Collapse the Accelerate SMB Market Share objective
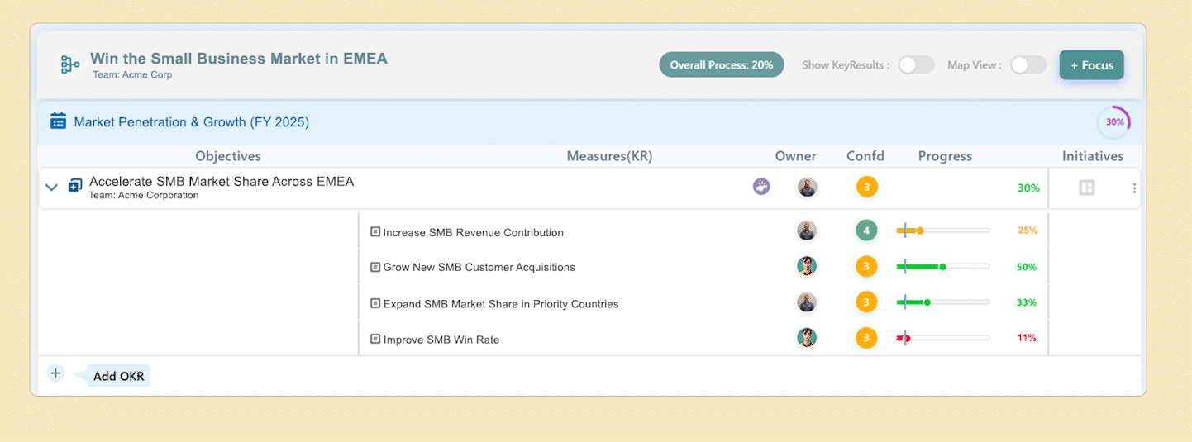Image resolution: width=1192 pixels, height=442 pixels. (x=51, y=188)
